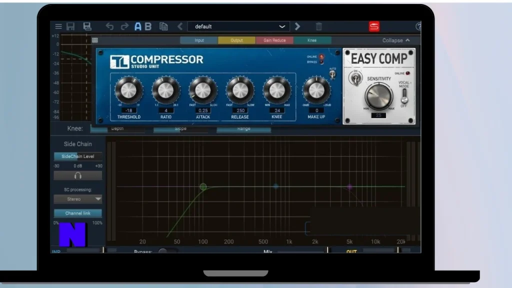Click the Knee Depth slider
The image size is (512, 288).
(x=117, y=129)
